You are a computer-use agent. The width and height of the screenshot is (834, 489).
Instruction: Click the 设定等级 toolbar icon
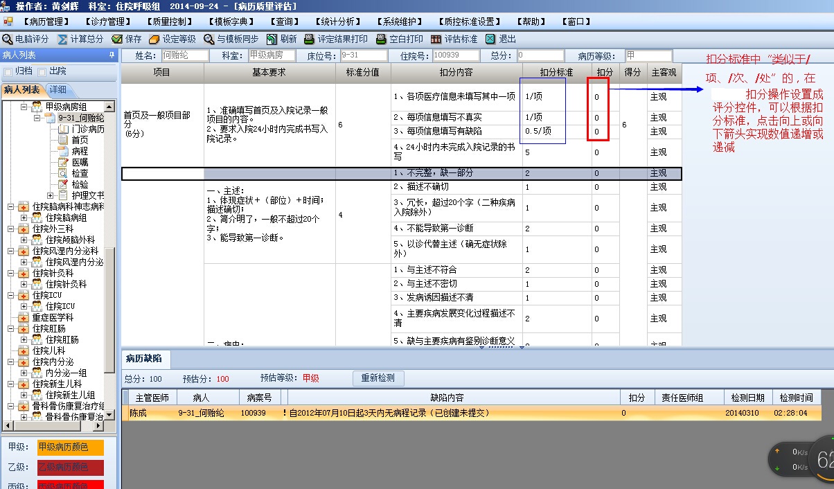pyautogui.click(x=154, y=39)
